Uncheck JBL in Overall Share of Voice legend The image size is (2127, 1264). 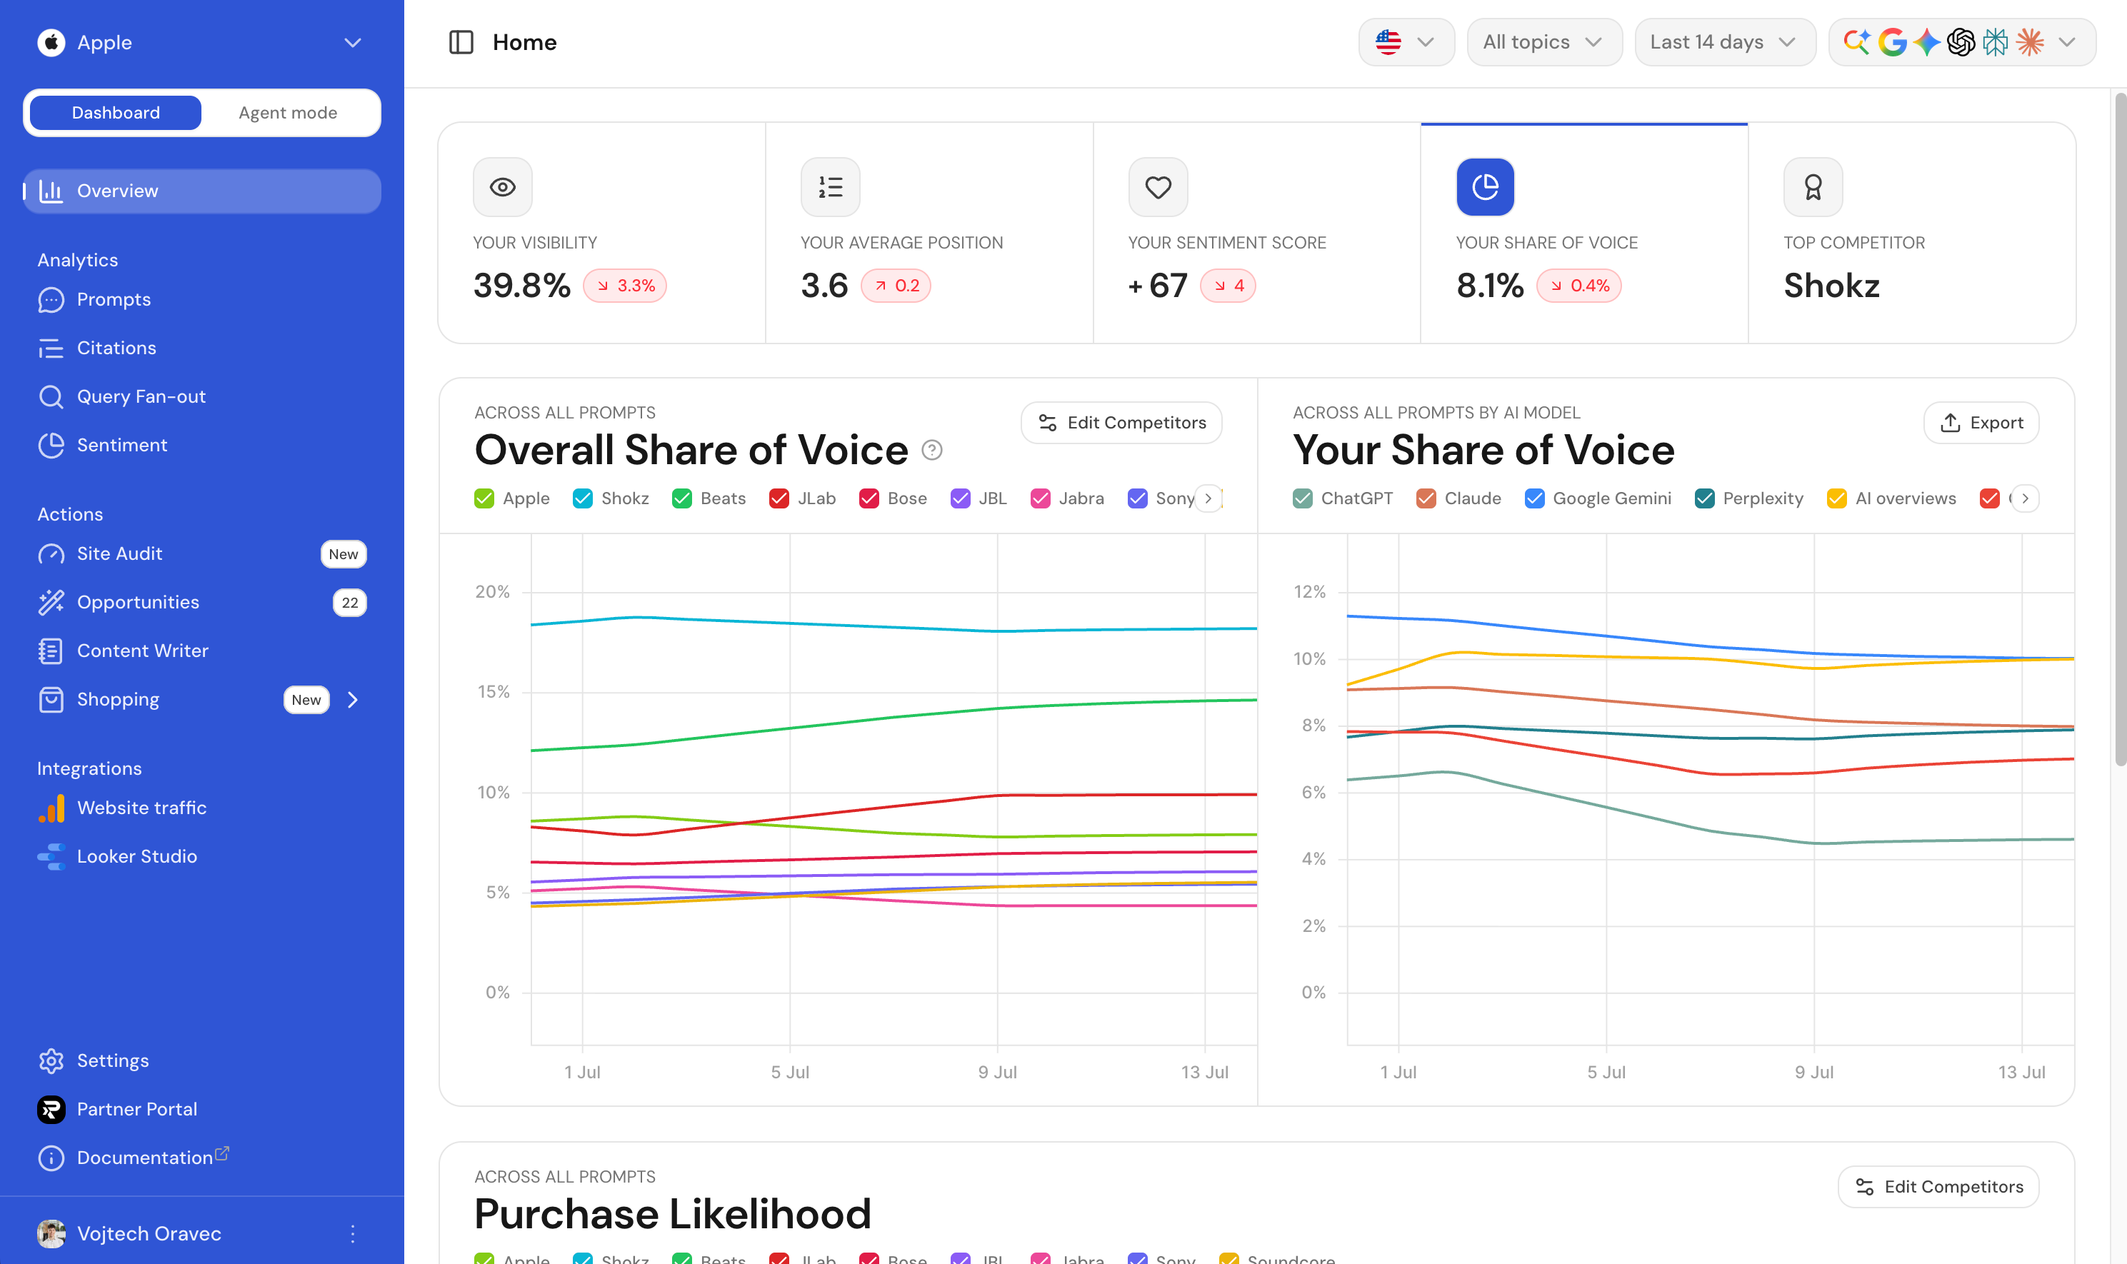pyautogui.click(x=960, y=498)
